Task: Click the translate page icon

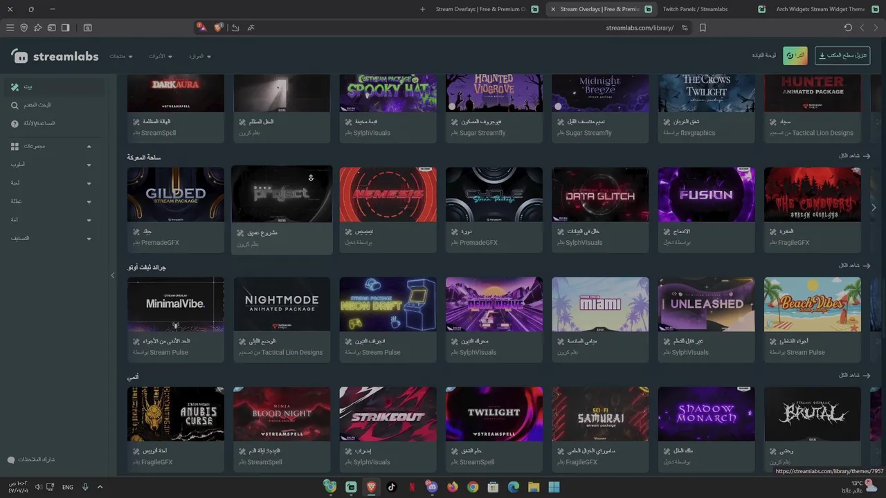Action: click(251, 28)
